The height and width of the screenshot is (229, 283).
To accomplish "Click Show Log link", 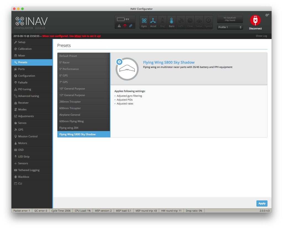I will pos(261,36).
